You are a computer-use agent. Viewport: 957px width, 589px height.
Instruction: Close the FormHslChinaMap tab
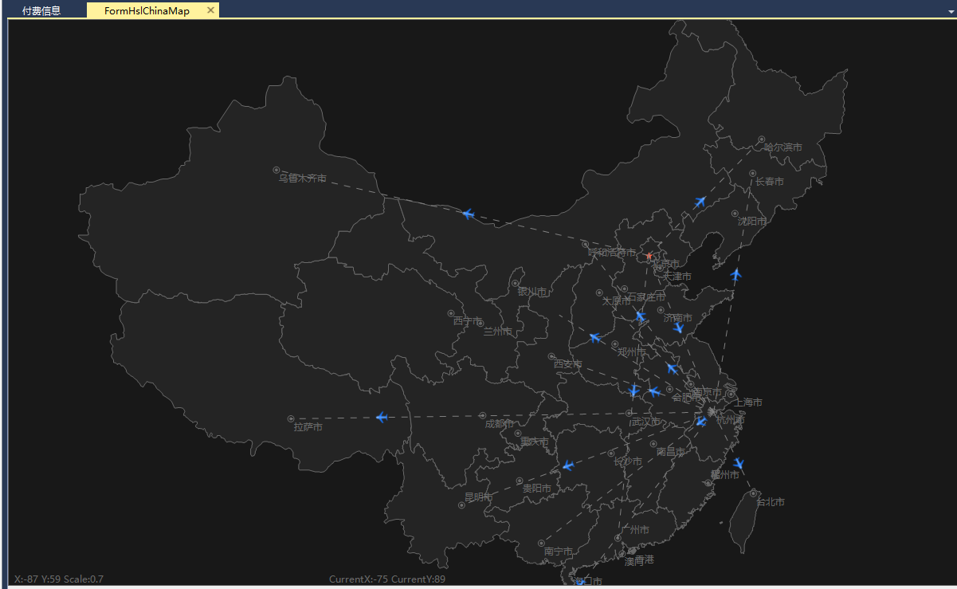pyautogui.click(x=210, y=10)
